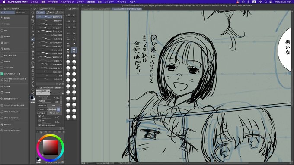Select the Decoration tool
This screenshot has width=294, height=165.
33,55
